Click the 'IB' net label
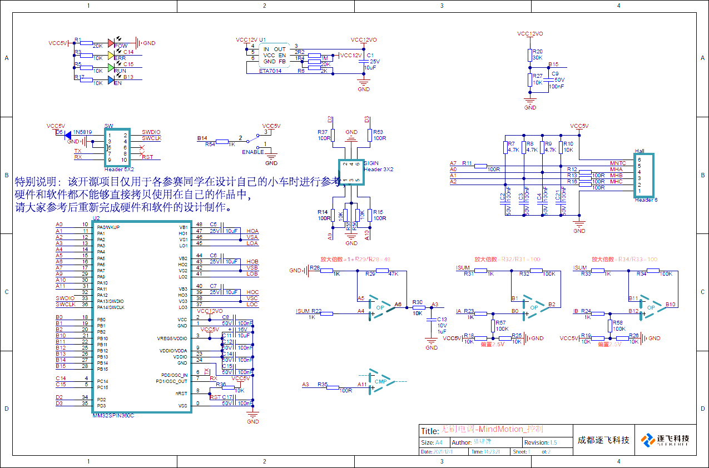The height and width of the screenshot is (468, 709). point(576,311)
